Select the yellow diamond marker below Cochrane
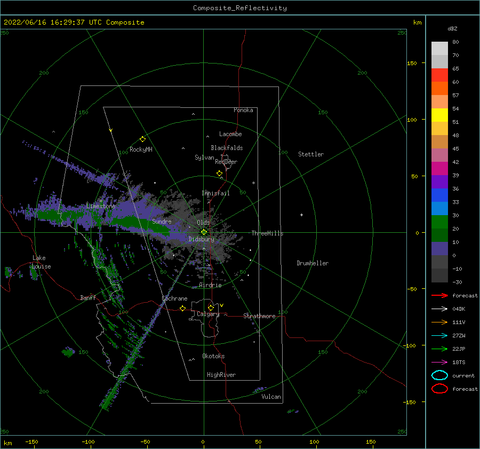480x449 pixels. 182,308
